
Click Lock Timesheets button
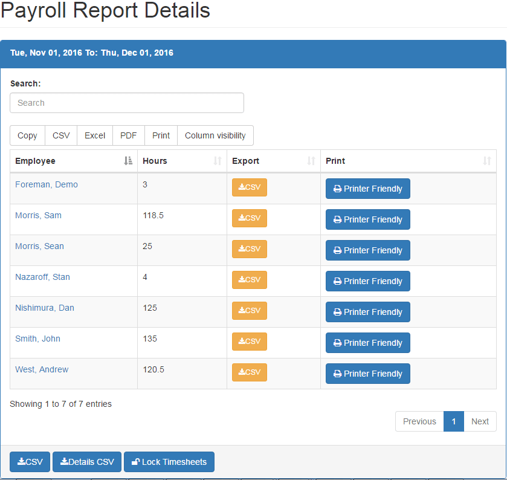click(169, 462)
